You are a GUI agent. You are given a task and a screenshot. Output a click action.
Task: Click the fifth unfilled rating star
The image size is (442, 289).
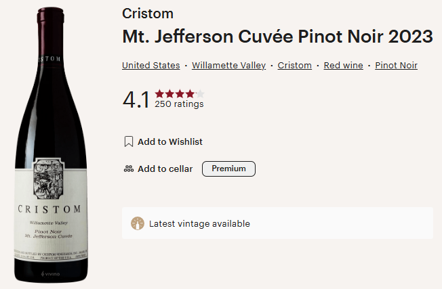pos(200,93)
